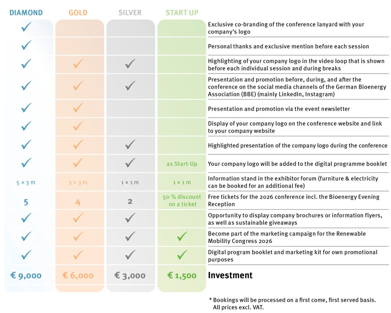Click the € 6,000 Gold investment amount
This screenshot has width=391, height=313.
(78, 275)
